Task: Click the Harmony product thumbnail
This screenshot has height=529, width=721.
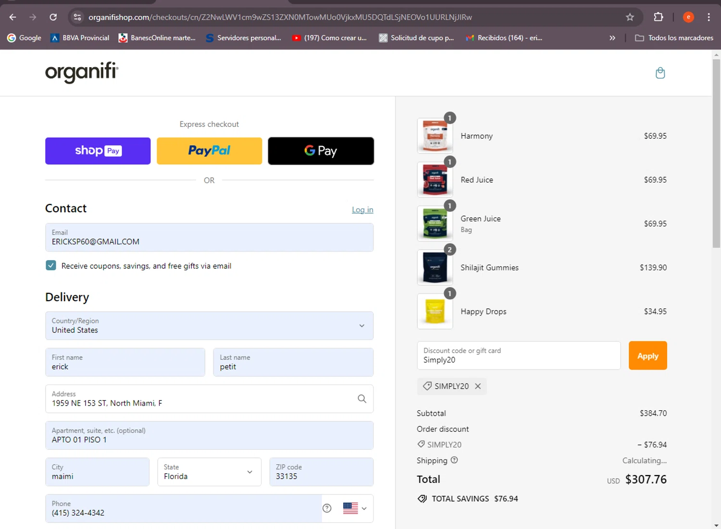Action: (x=435, y=136)
